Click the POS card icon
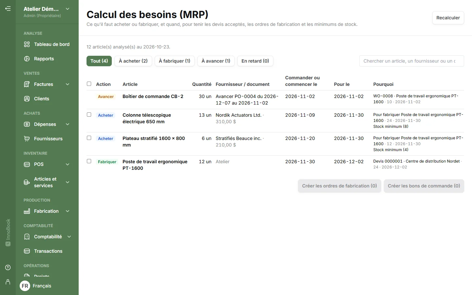Viewport: 472px width, 295px height. pos(27,164)
